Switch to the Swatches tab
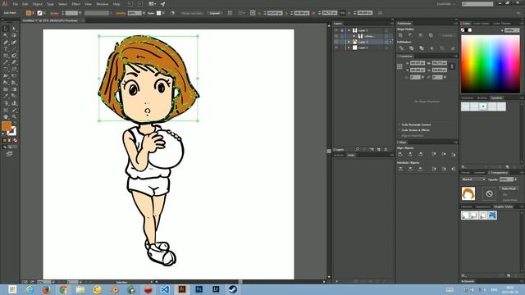 tap(468, 98)
